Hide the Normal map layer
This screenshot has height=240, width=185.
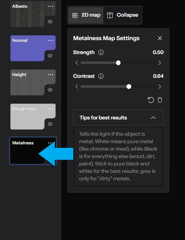pos(50,56)
